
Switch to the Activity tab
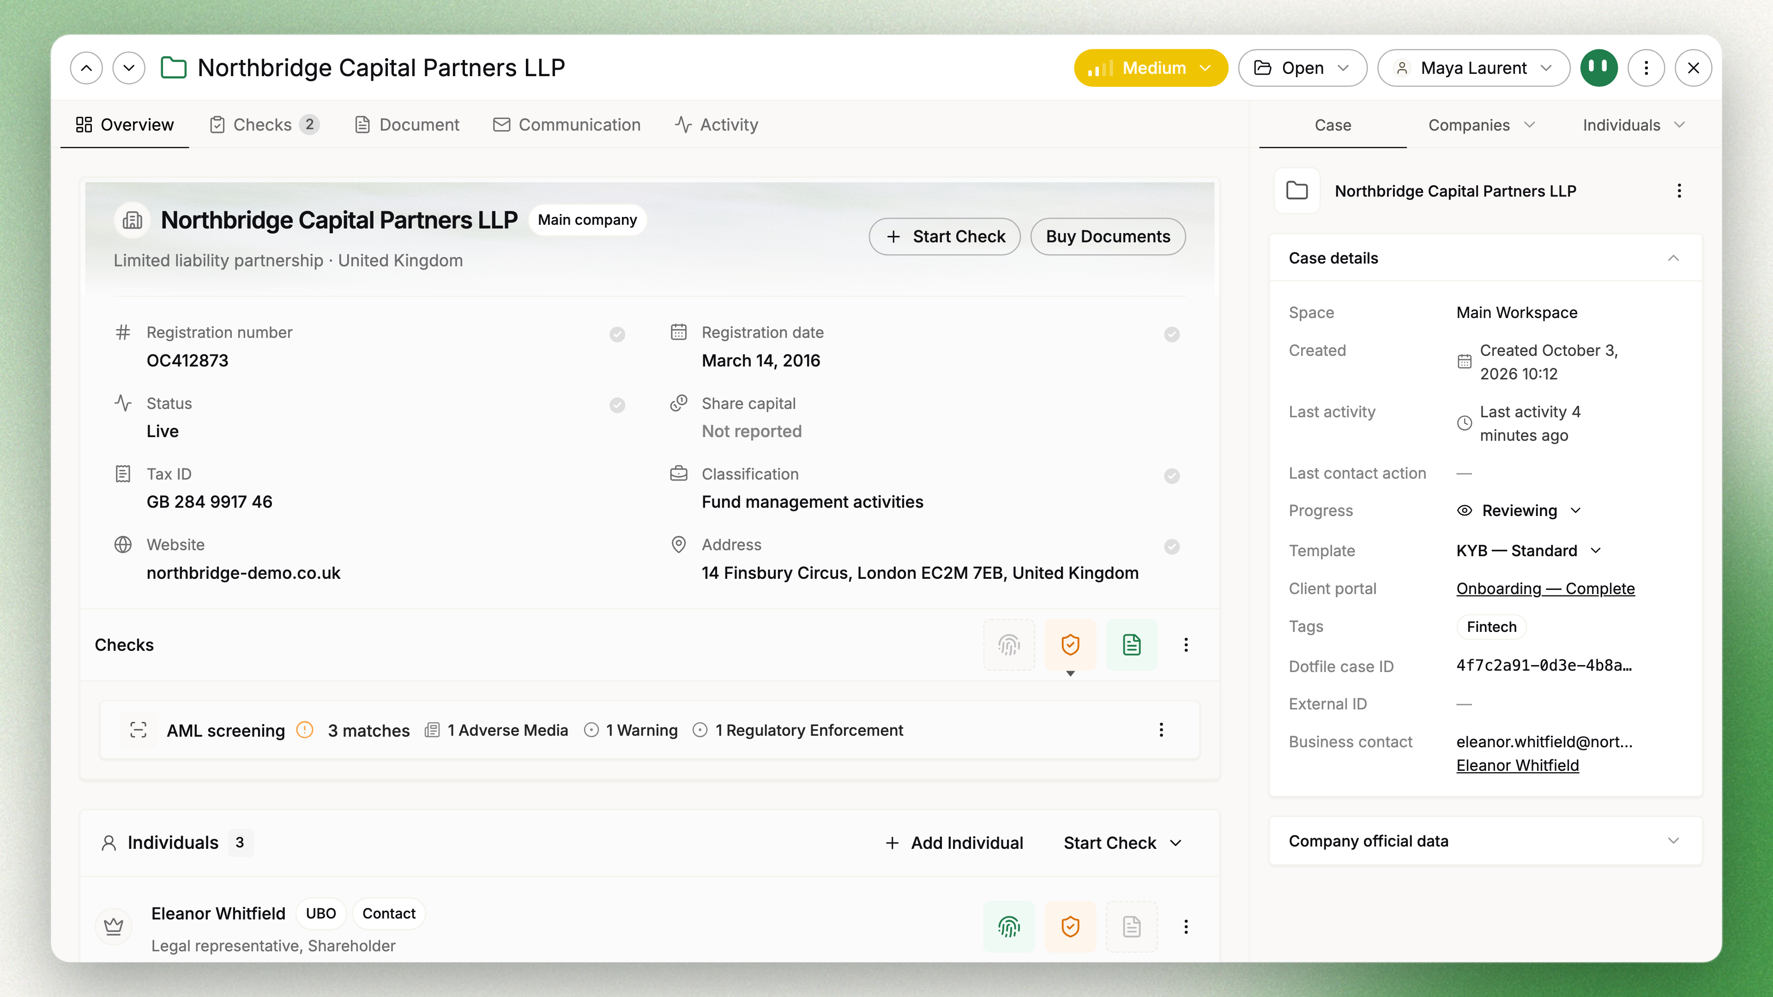pyautogui.click(x=717, y=125)
